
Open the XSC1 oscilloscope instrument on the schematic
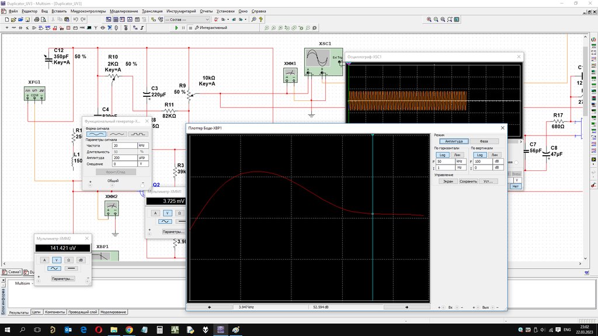324,61
